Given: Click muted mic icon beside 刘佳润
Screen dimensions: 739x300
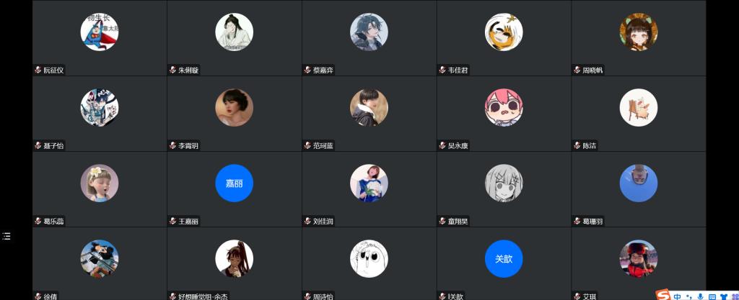Looking at the screenshot, I should click(307, 221).
